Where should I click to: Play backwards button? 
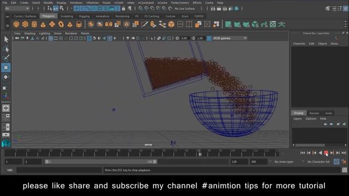point(320,152)
